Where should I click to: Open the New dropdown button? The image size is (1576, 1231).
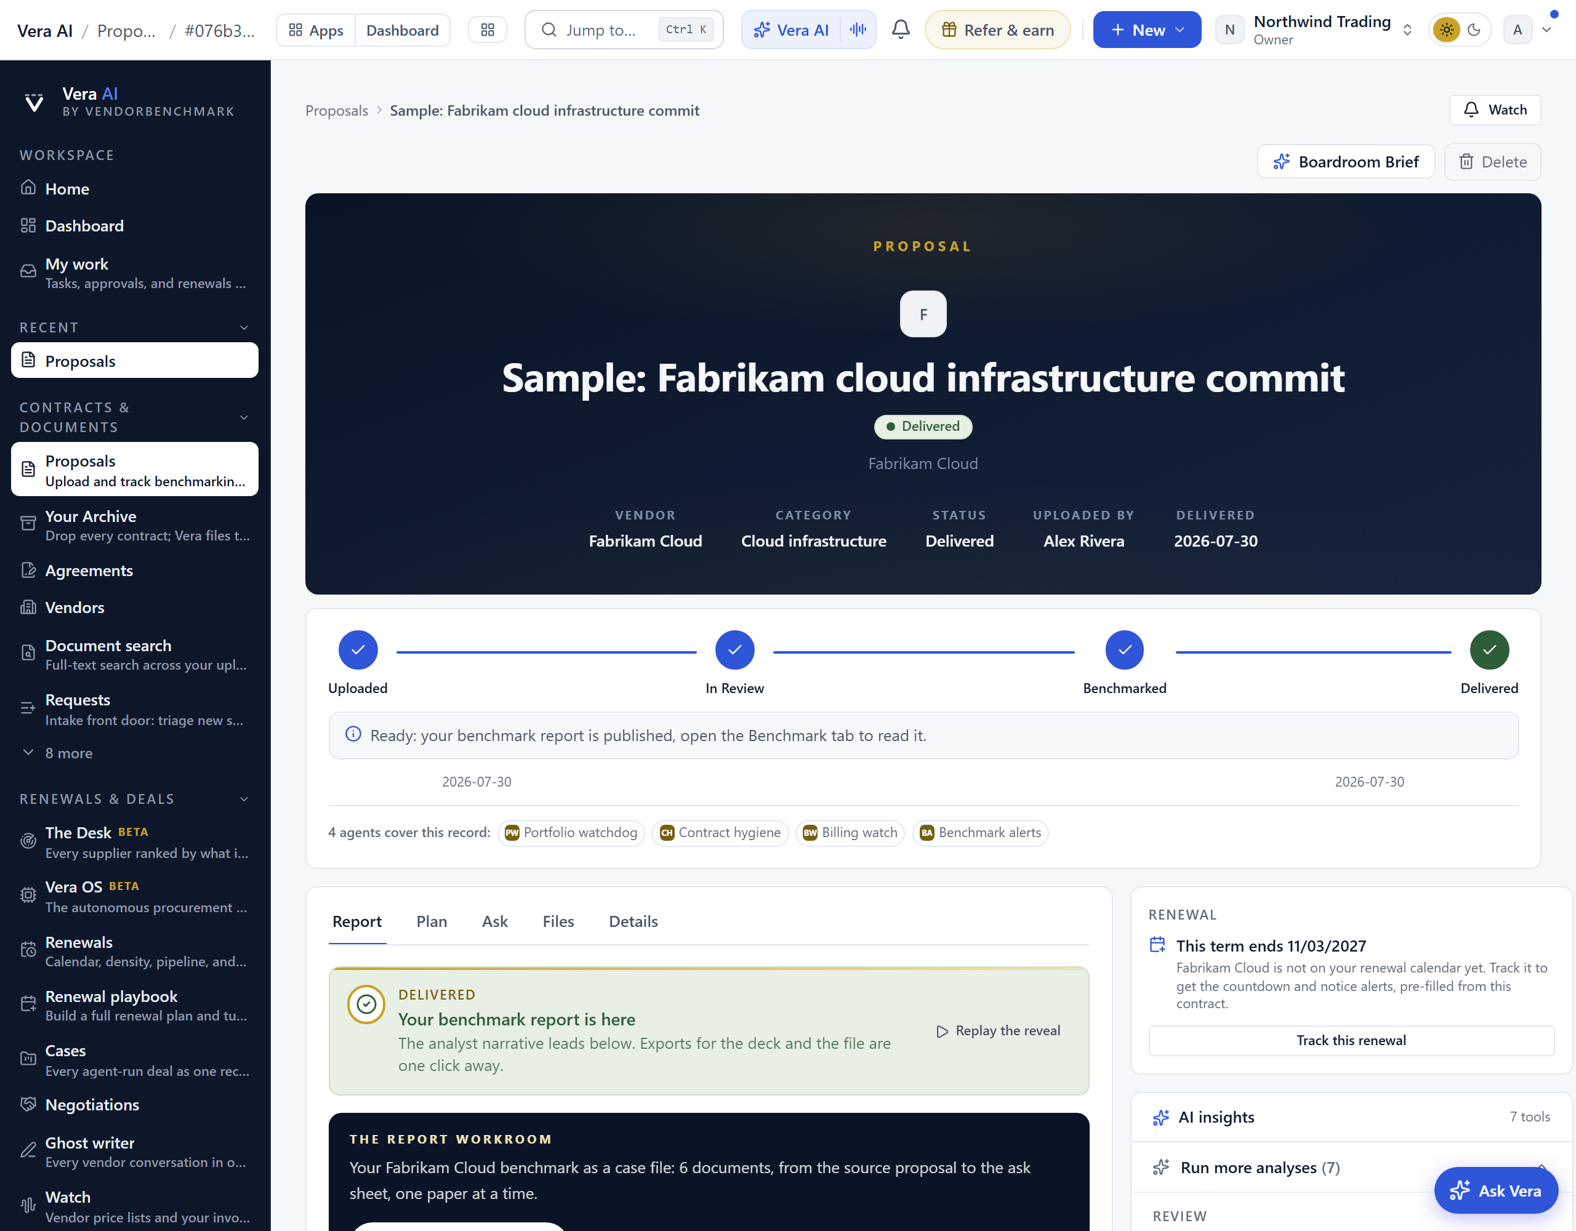pos(1147,30)
